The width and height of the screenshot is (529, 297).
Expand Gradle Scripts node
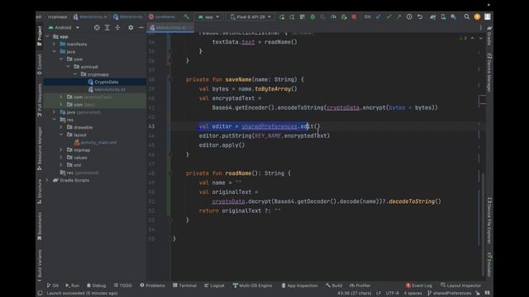coord(47,180)
